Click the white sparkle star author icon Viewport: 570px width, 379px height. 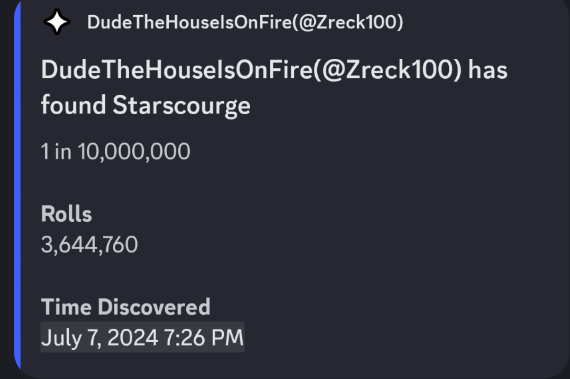pyautogui.click(x=57, y=22)
